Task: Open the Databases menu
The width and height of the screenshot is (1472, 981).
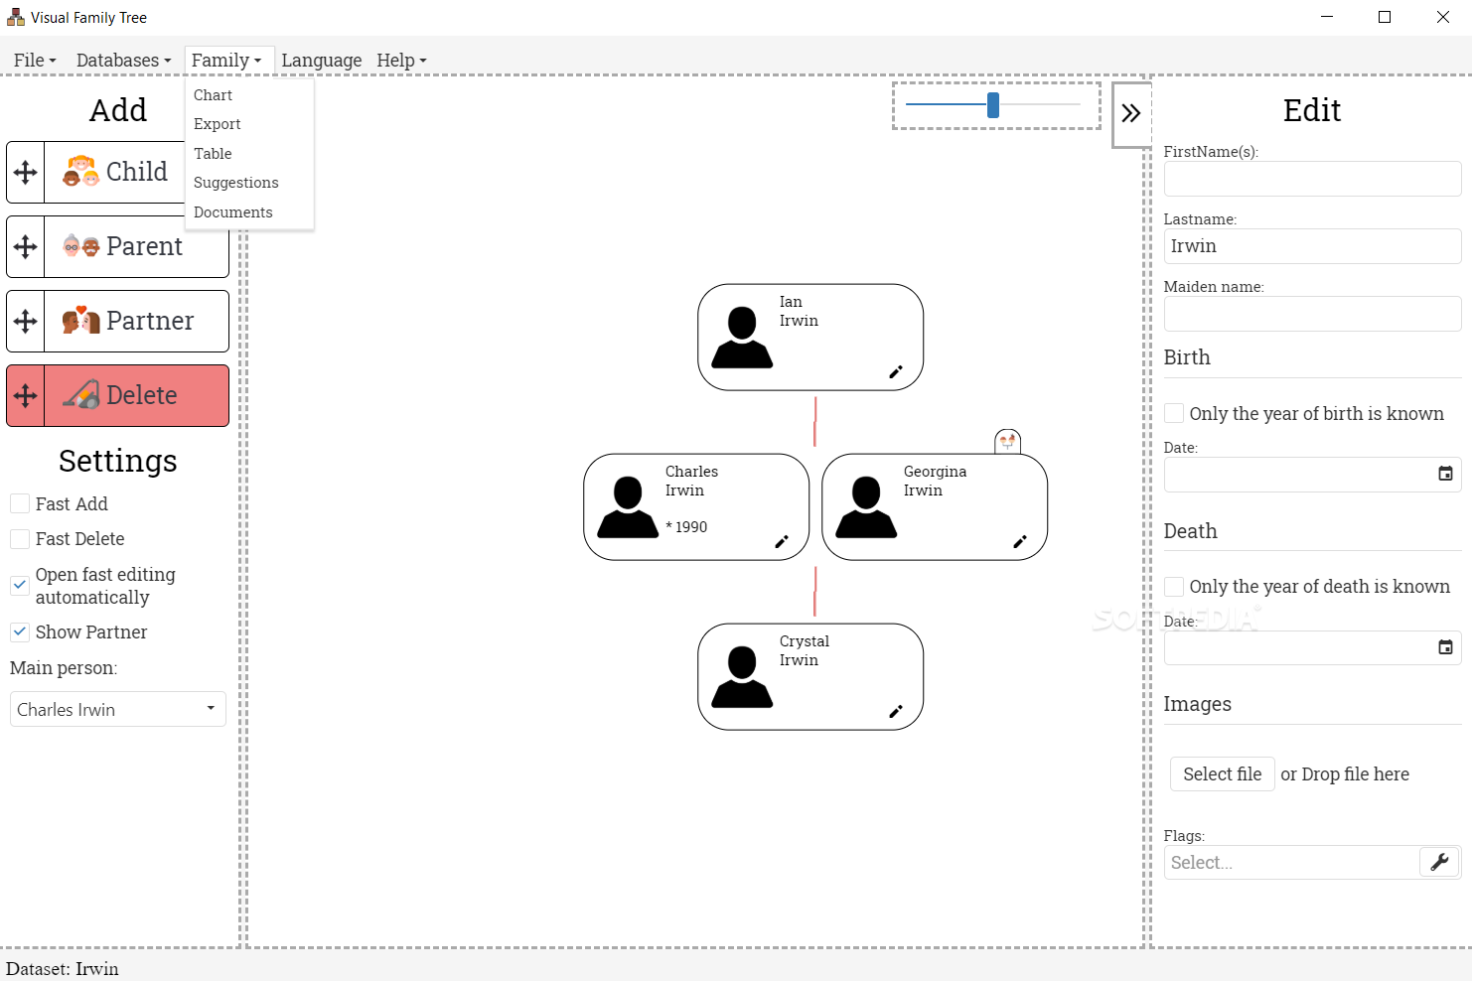Action: (123, 60)
